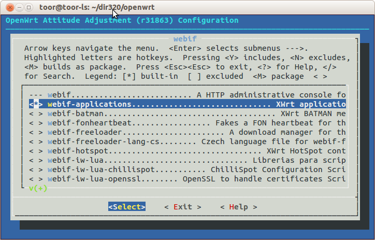Select the webif-batman entry name
Viewport: 375px width, 240px height.
pos(76,114)
